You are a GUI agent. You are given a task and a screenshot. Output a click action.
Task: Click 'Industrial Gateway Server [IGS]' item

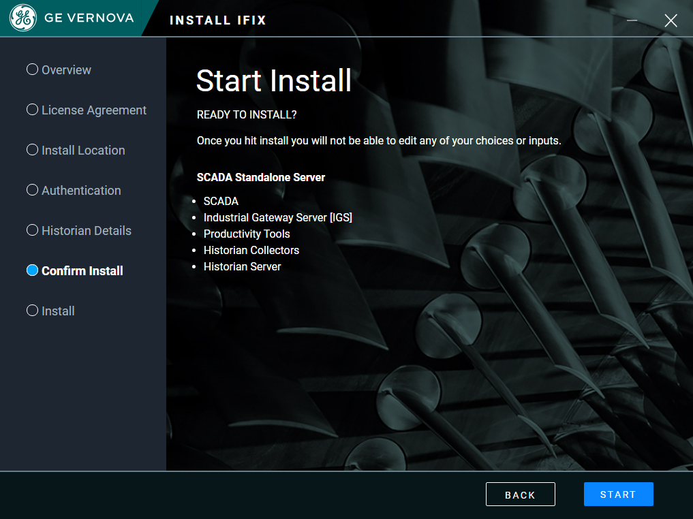(278, 218)
